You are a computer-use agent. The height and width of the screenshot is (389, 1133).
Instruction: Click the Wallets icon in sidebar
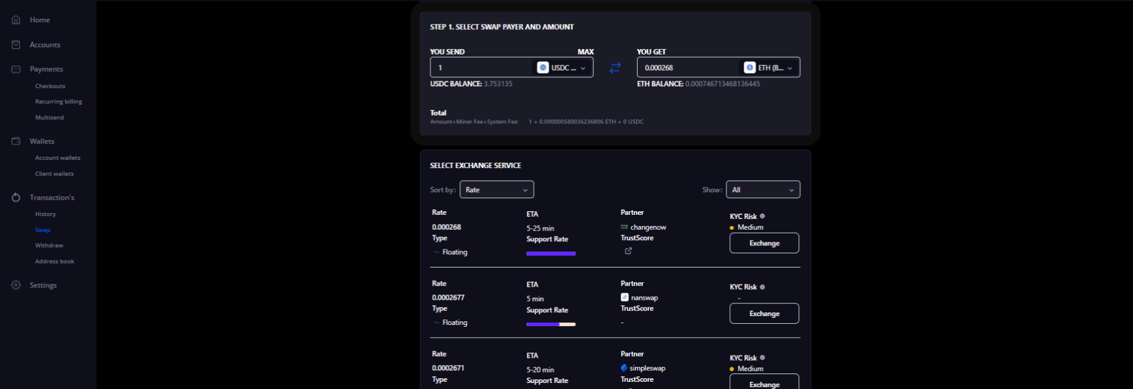pyautogui.click(x=16, y=141)
